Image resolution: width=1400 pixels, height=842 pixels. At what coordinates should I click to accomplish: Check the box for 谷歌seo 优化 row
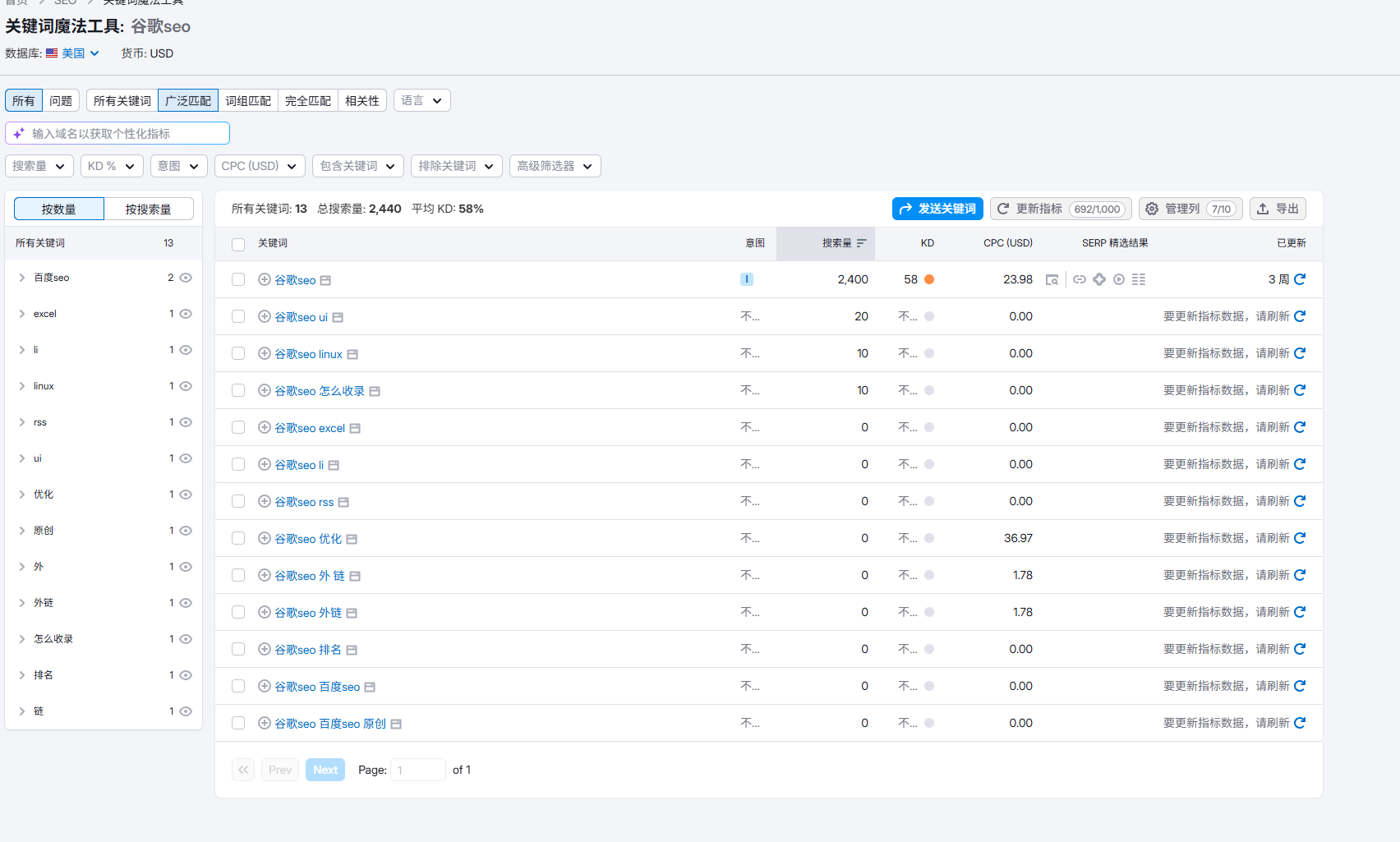point(238,538)
